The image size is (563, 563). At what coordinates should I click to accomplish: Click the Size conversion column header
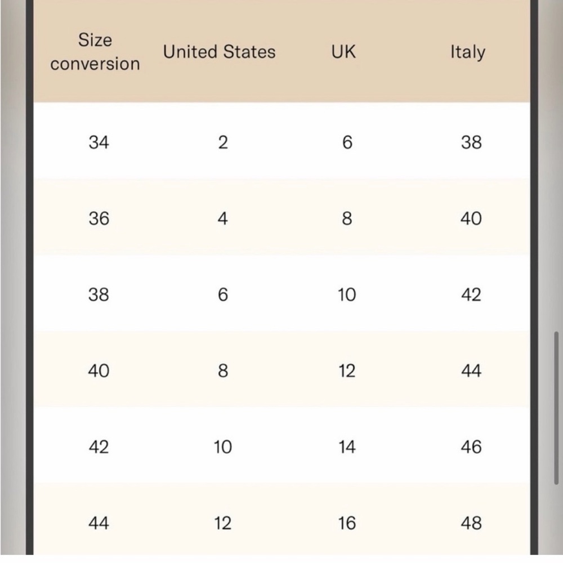(x=95, y=52)
